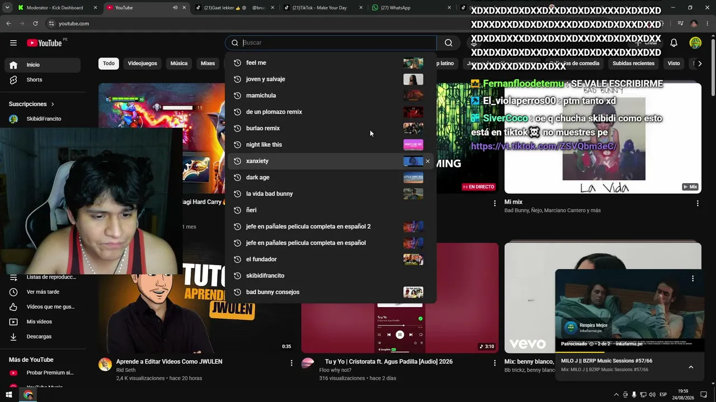Open the Floo why not? channel avatar

point(308,365)
